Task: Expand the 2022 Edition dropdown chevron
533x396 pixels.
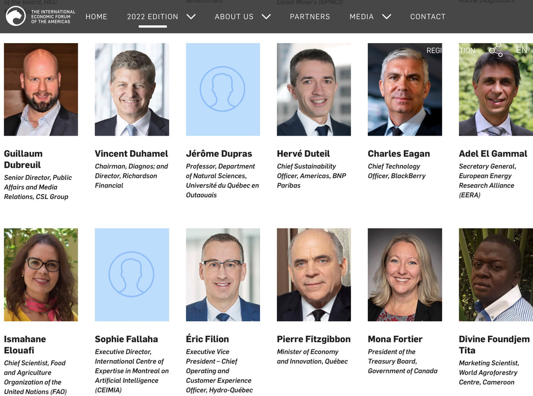Action: [x=191, y=17]
